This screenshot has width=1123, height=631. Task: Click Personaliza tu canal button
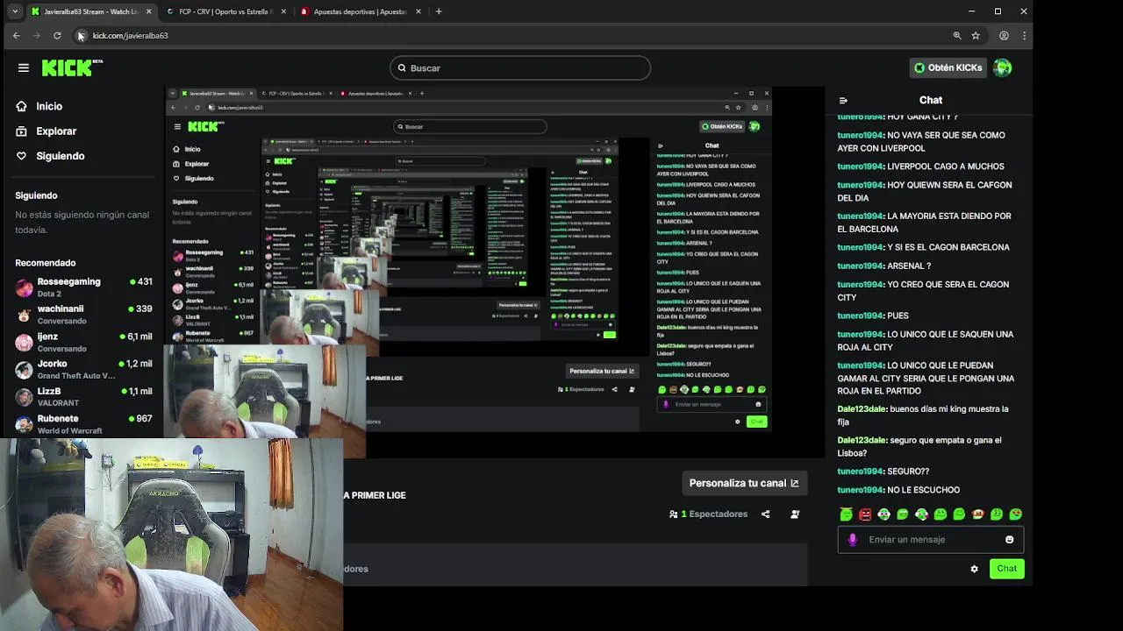point(744,483)
